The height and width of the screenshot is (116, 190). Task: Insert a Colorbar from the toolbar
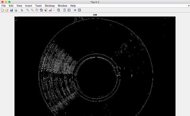65,10
